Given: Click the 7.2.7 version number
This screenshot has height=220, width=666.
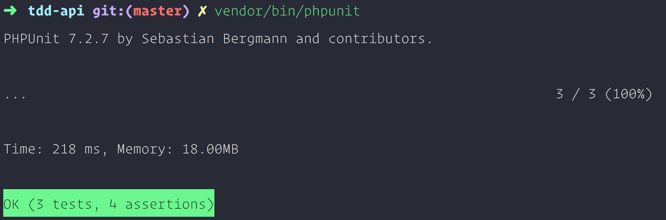Looking at the screenshot, I should click(89, 39).
